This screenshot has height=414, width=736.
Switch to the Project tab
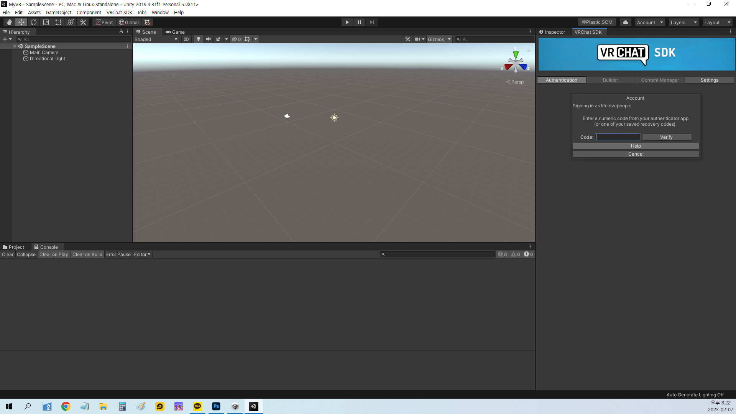click(13, 247)
